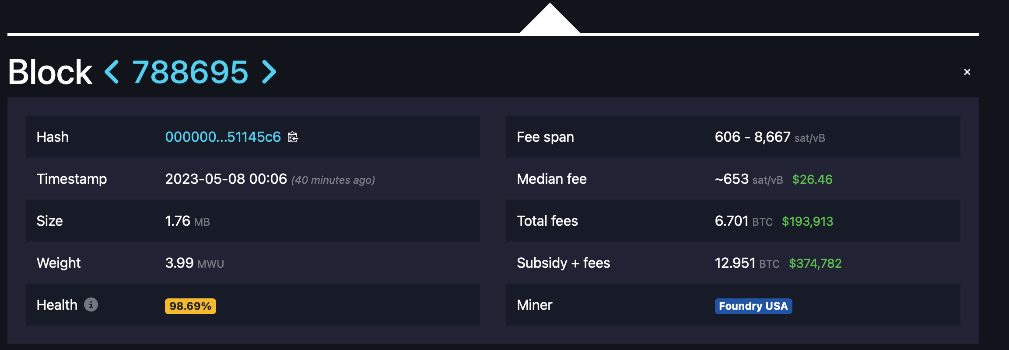
Task: Click the Median fee $26.46 amount
Action: coord(812,179)
